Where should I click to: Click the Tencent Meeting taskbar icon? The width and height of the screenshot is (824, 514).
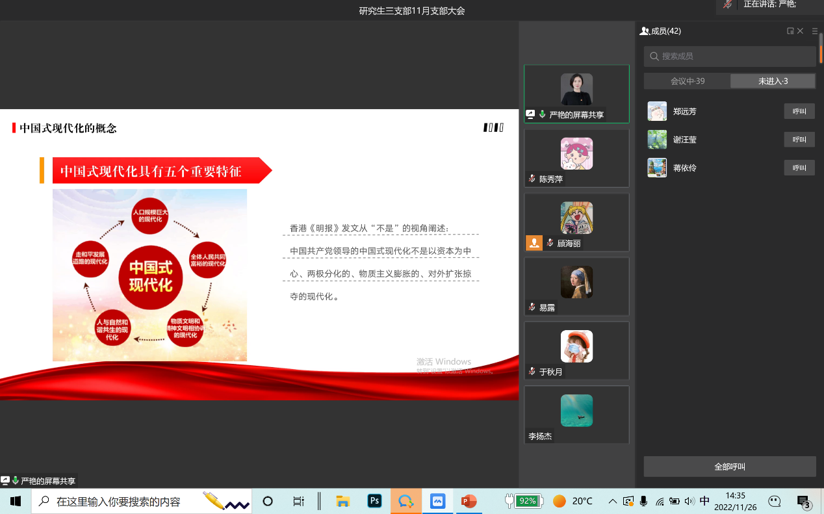[406, 501]
